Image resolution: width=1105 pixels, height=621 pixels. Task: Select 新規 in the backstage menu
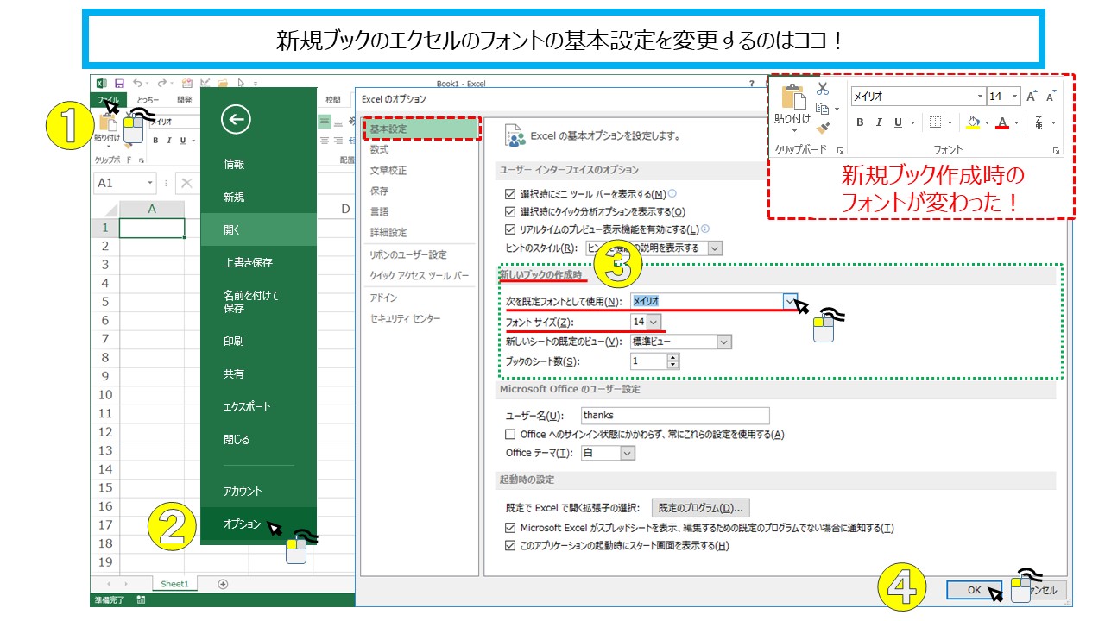pyautogui.click(x=234, y=197)
